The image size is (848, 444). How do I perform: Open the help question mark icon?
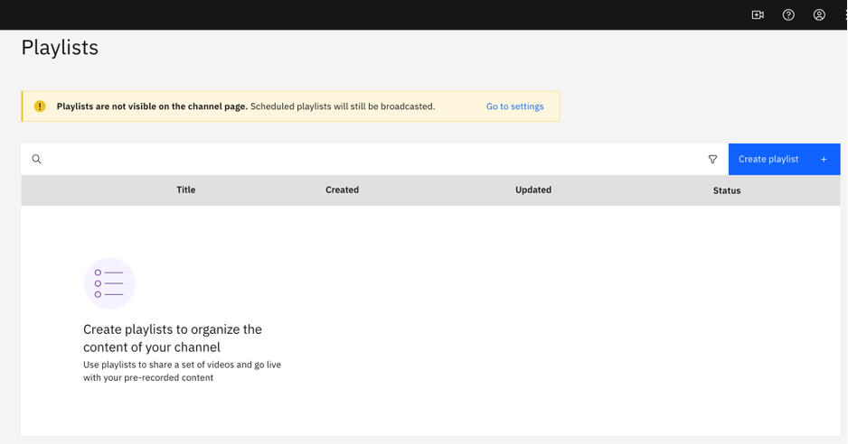788,15
